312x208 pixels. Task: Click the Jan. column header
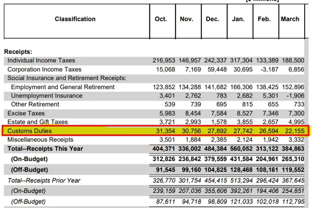[238, 19]
